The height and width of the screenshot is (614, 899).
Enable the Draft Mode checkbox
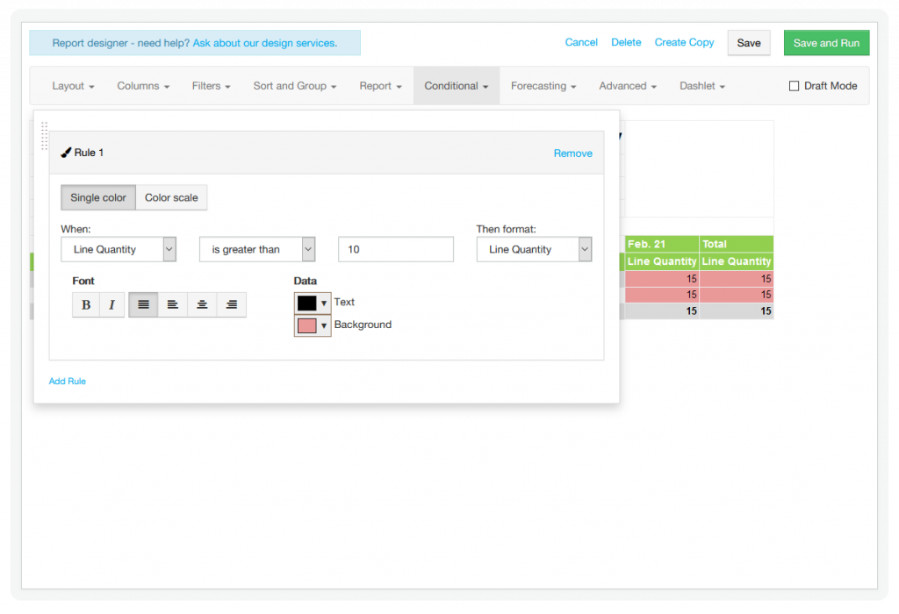[x=794, y=86]
